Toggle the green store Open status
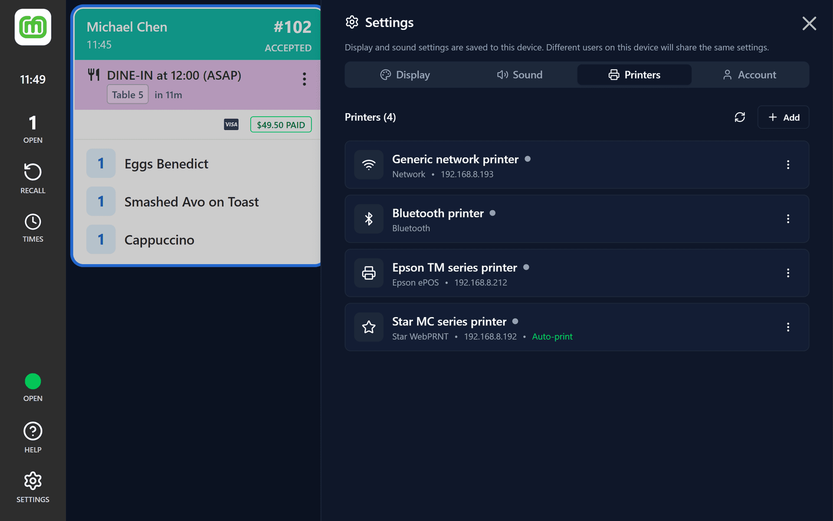This screenshot has width=833, height=521. (x=33, y=382)
